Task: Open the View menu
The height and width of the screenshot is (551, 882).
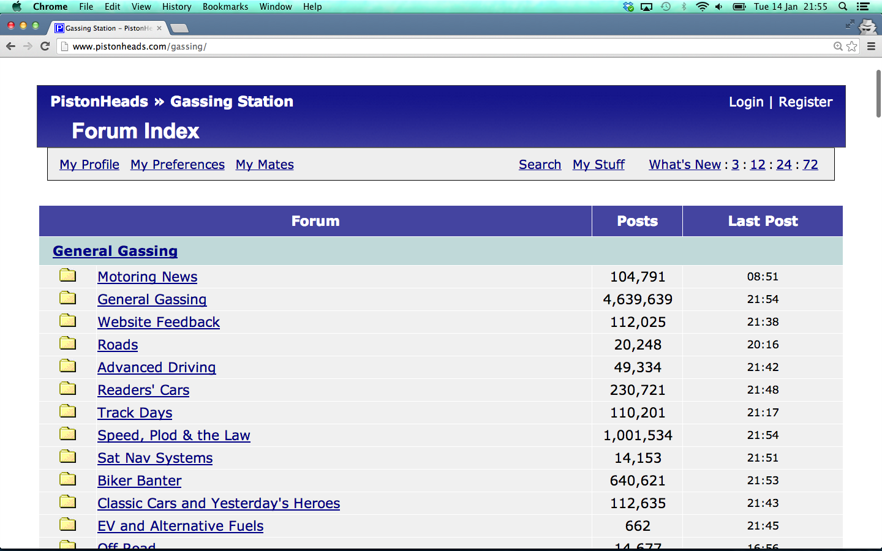Action: click(141, 7)
